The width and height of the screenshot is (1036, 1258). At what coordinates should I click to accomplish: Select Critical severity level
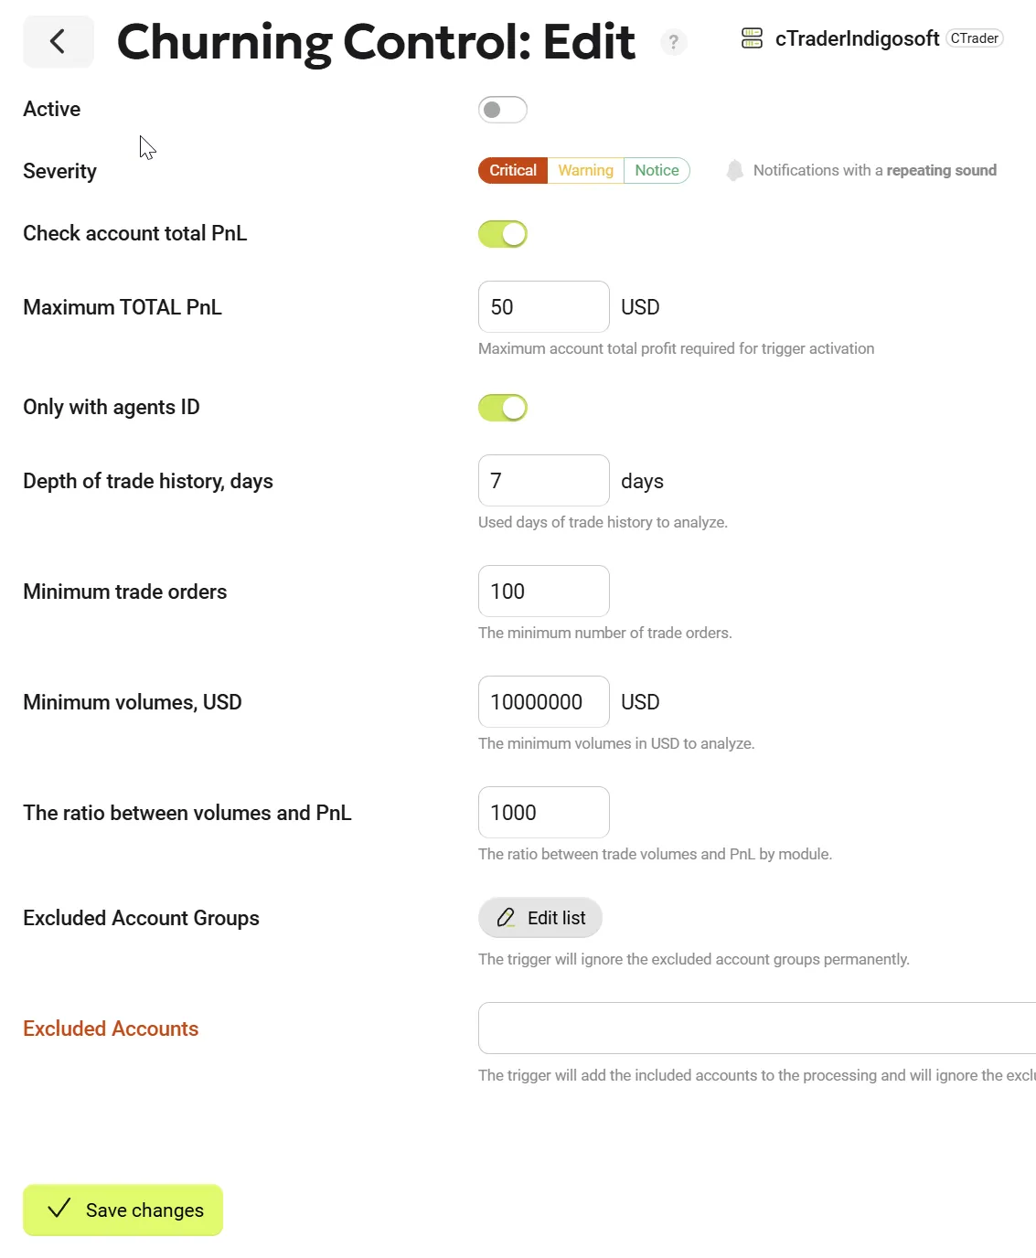click(x=512, y=171)
